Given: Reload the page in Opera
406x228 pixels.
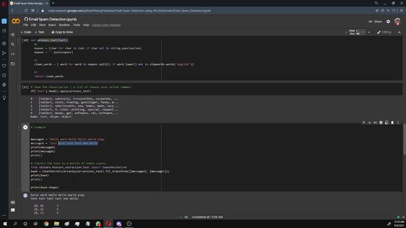Looking at the screenshot, I should pos(26,11).
